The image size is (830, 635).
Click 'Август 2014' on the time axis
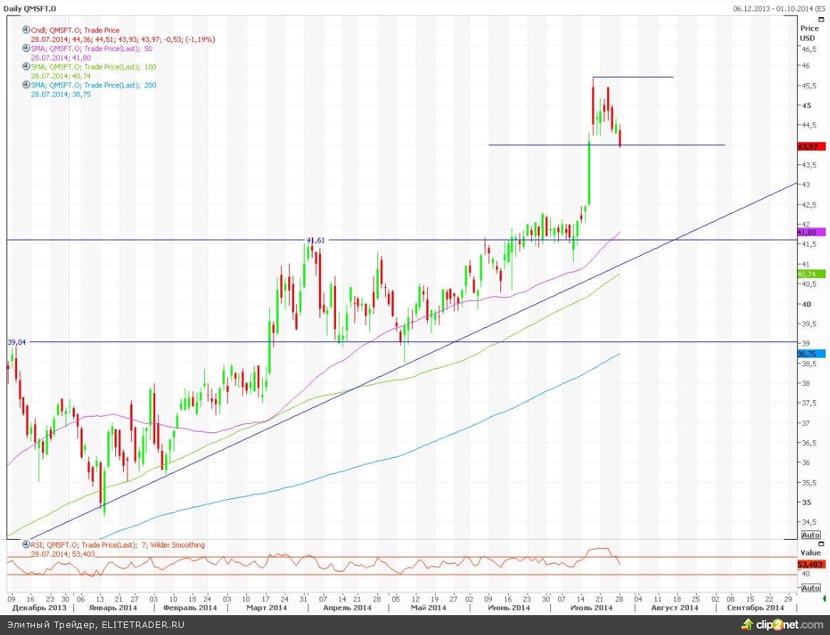pyautogui.click(x=674, y=608)
